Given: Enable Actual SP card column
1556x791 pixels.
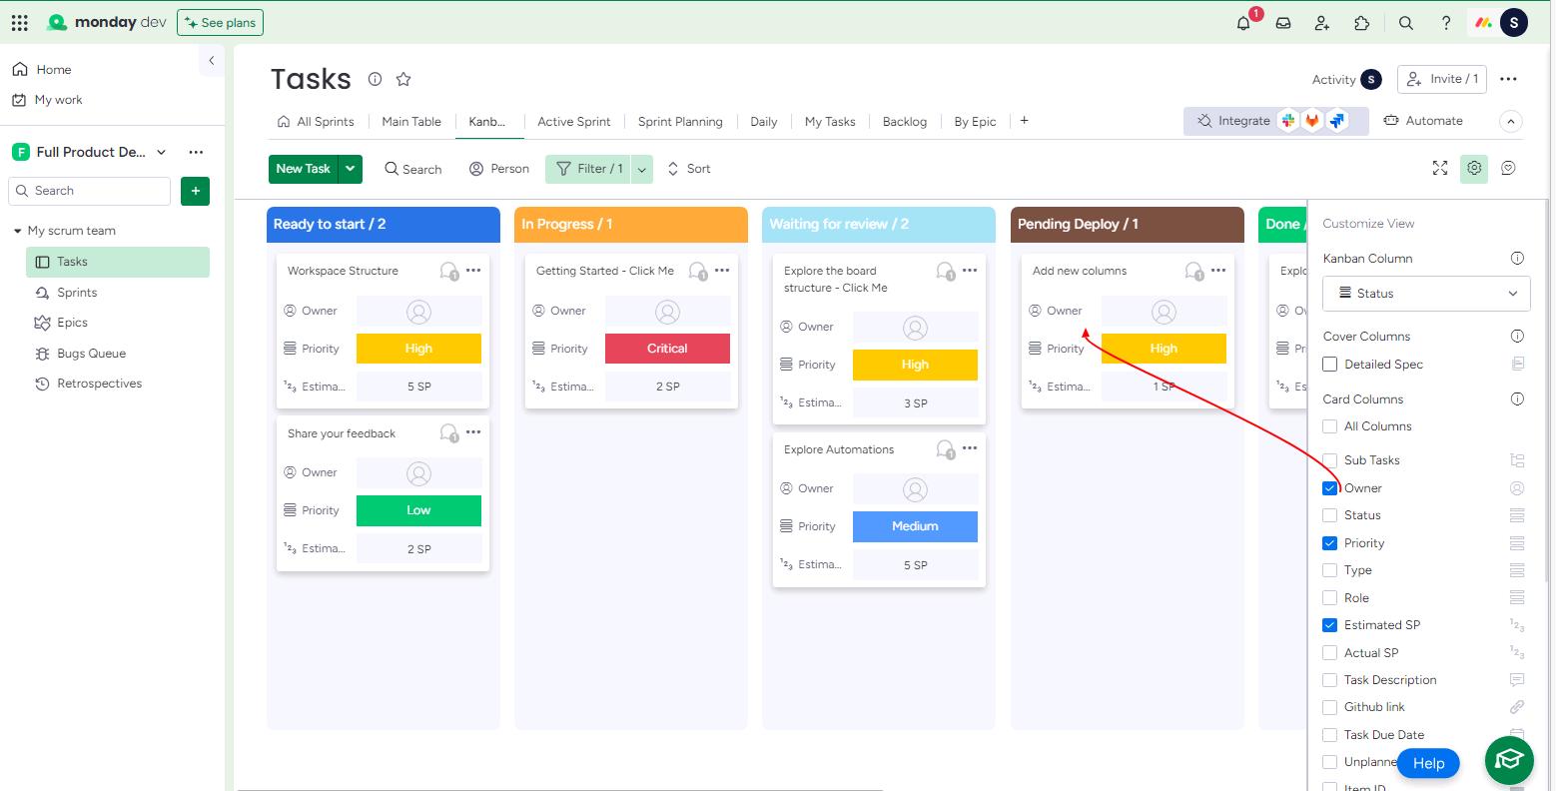Looking at the screenshot, I should click(x=1330, y=653).
